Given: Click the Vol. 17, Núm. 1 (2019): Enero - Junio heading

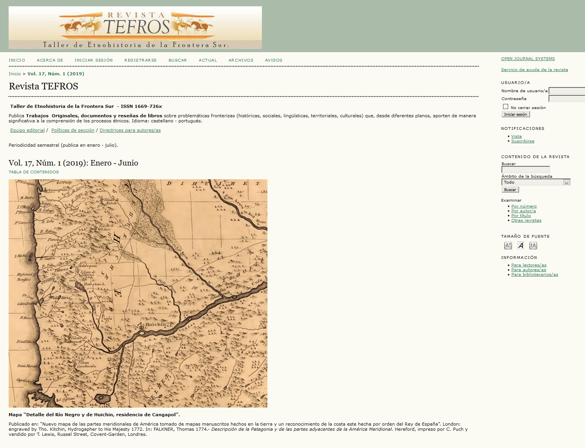Looking at the screenshot, I should [73, 163].
